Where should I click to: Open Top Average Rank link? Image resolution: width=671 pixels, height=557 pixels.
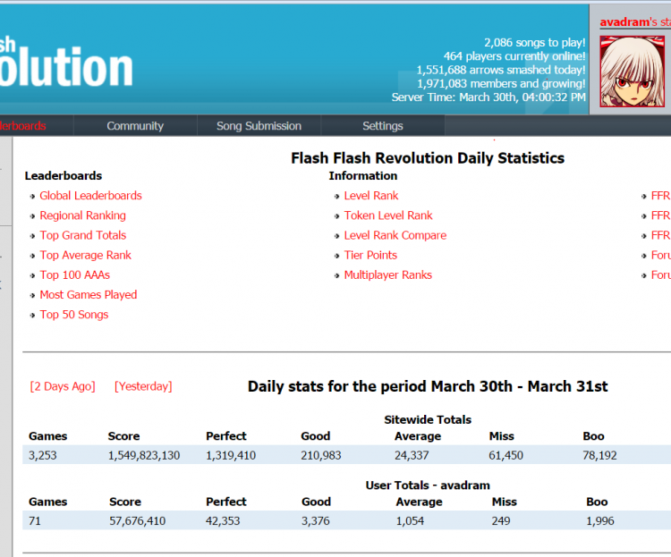85,255
